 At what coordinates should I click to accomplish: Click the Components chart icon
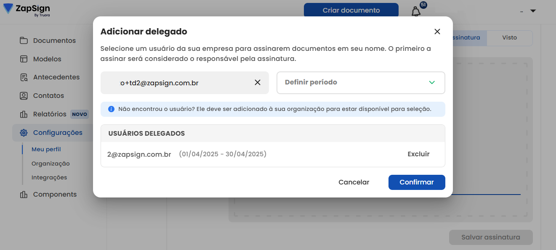(24, 195)
